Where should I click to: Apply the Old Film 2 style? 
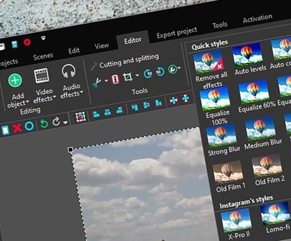[268, 170]
